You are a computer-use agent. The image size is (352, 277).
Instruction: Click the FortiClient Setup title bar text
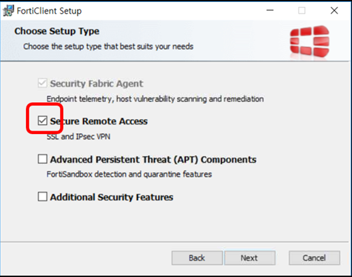(49, 11)
